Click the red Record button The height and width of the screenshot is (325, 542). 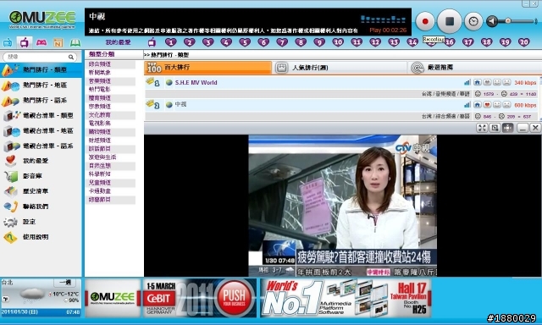425,21
